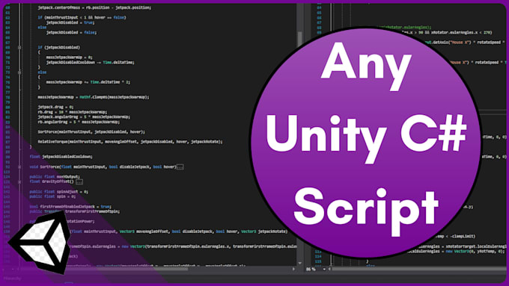This screenshot has width=509, height=286.
Task: Click right pane horizontal scroll-left arrow
Action: click(x=329, y=269)
